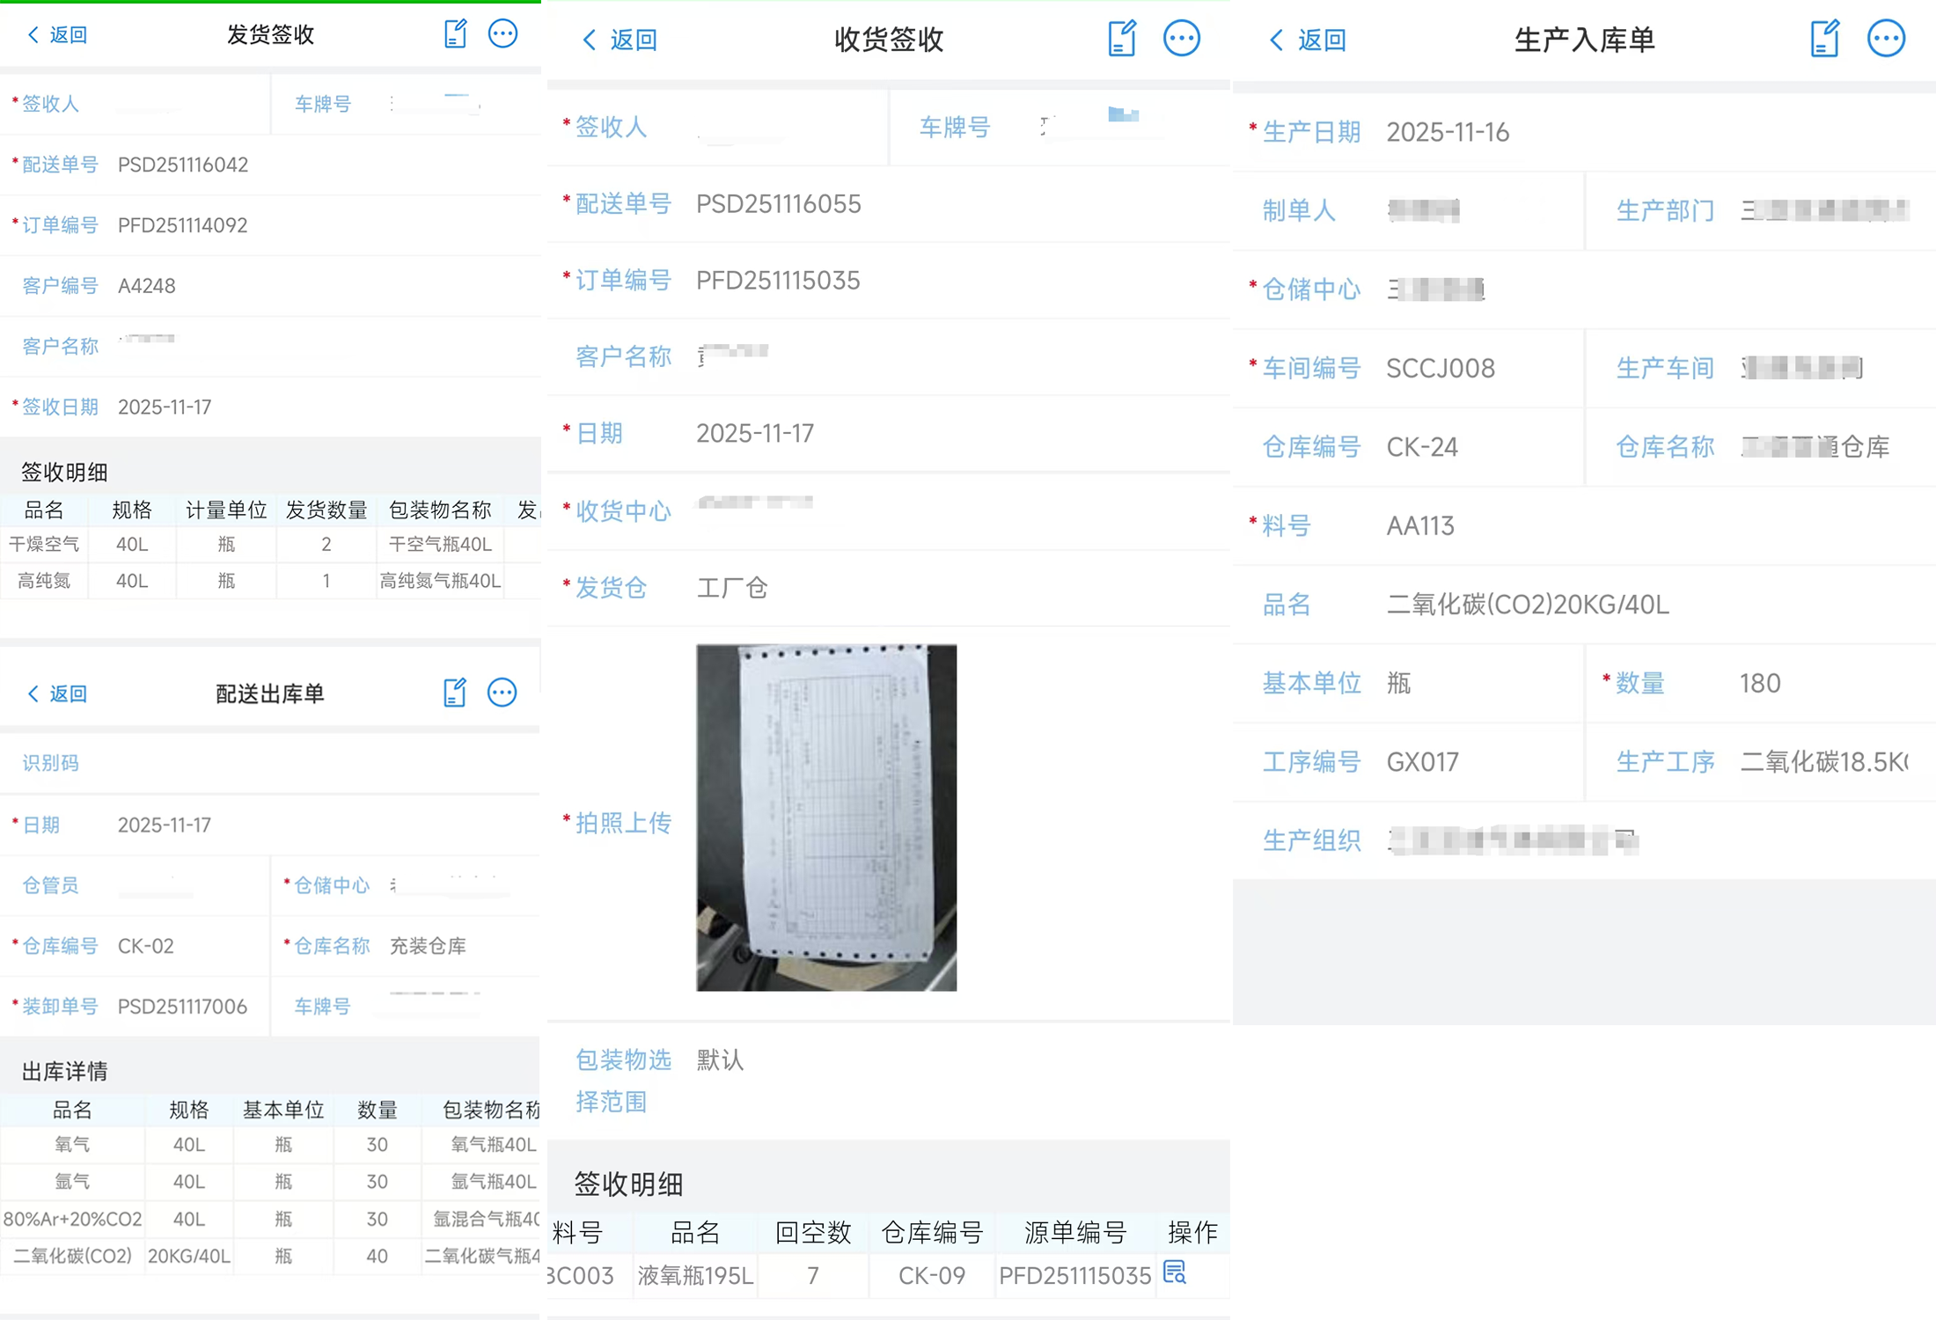Tap 拍照上传 to add a photo
Viewport: 1936px width, 1320px height.
tap(623, 823)
